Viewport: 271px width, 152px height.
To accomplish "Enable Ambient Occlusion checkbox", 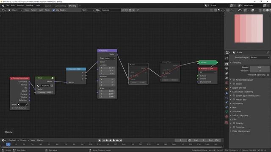I will pyautogui.click(x=234, y=80).
